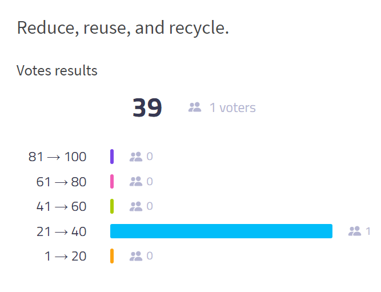This screenshot has height=292, width=381.
Task: Click the 61 → 80 range label
Action: tap(61, 182)
